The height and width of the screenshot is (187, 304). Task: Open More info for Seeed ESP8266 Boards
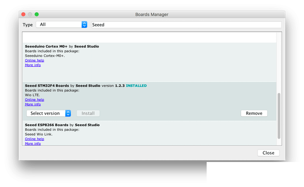pyautogui.click(x=33, y=144)
